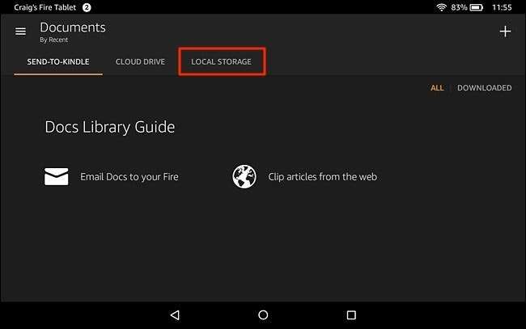Tap the Recent apps square button
The height and width of the screenshot is (329, 526).
pyautogui.click(x=351, y=315)
